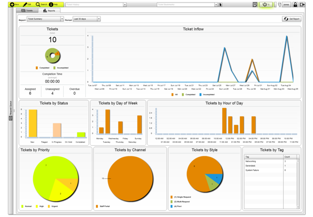Click the donut chart in Tickets panel

point(52,56)
